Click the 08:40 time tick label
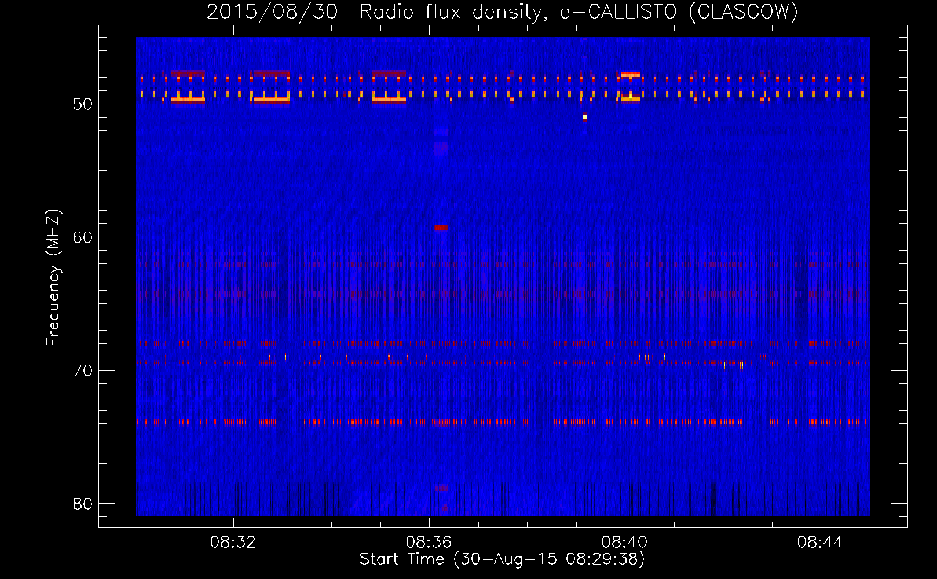 (624, 543)
